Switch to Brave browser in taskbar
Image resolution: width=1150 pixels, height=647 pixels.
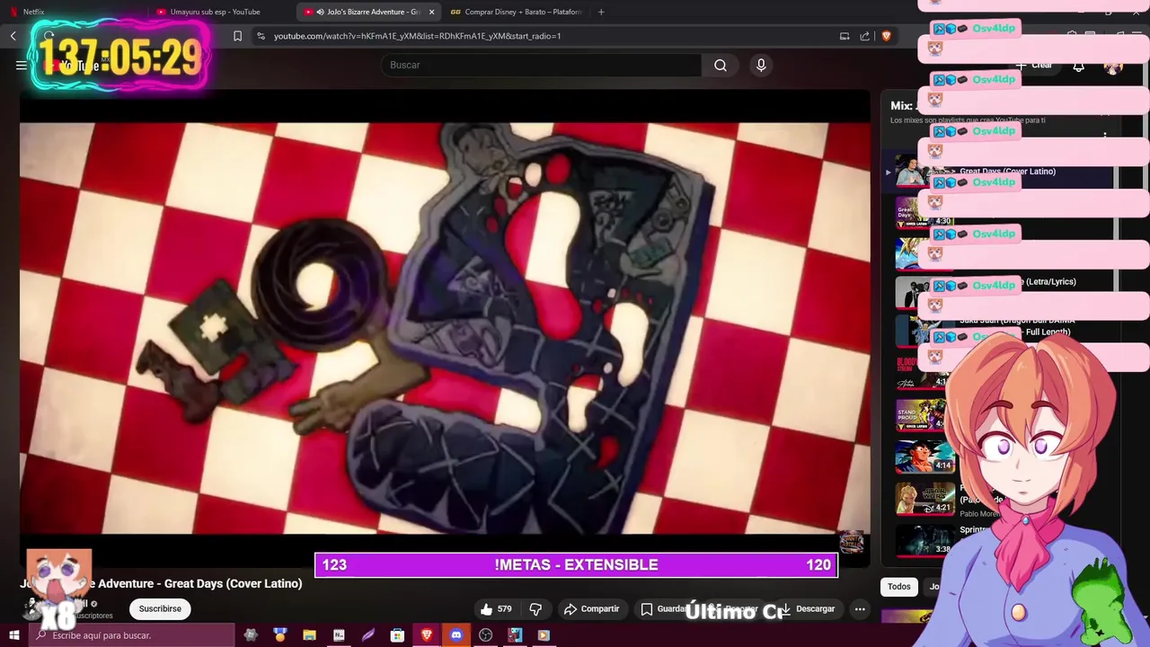(x=427, y=635)
